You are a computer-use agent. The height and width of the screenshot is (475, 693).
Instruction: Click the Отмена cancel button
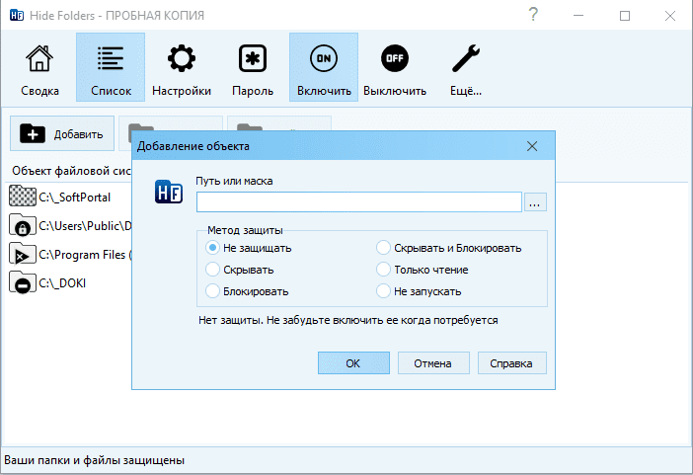click(433, 363)
